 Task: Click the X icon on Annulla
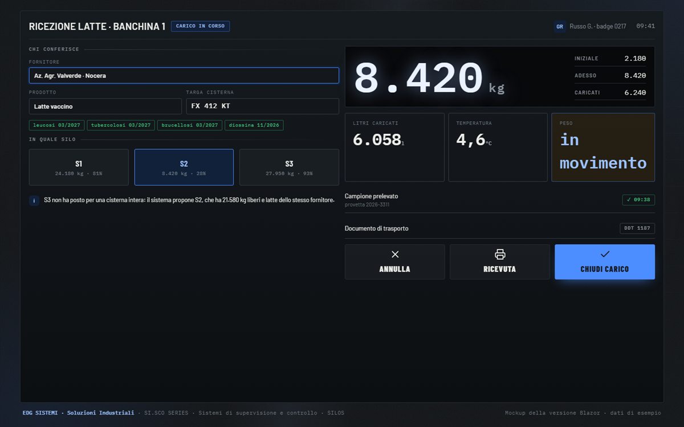click(x=395, y=254)
